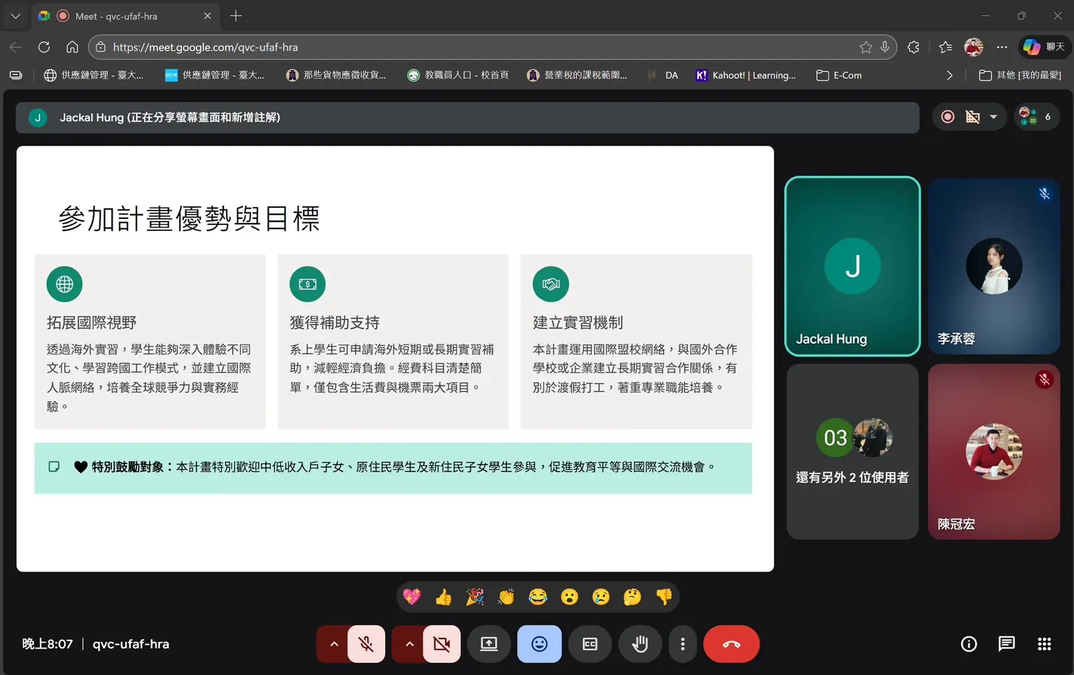The height and width of the screenshot is (675, 1074).
Task: Send thumbs up reaction
Action: [443, 597]
